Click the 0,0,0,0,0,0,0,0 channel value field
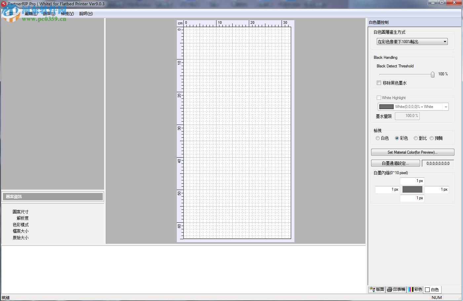 438,163
